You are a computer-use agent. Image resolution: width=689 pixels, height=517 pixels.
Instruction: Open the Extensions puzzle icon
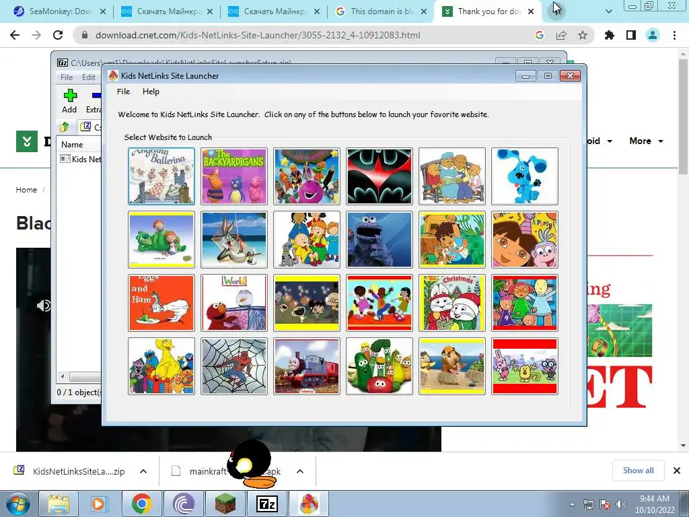point(610,35)
